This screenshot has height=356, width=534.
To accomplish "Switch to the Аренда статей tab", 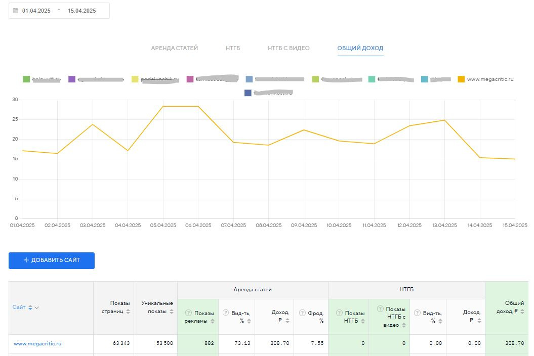I will [174, 48].
